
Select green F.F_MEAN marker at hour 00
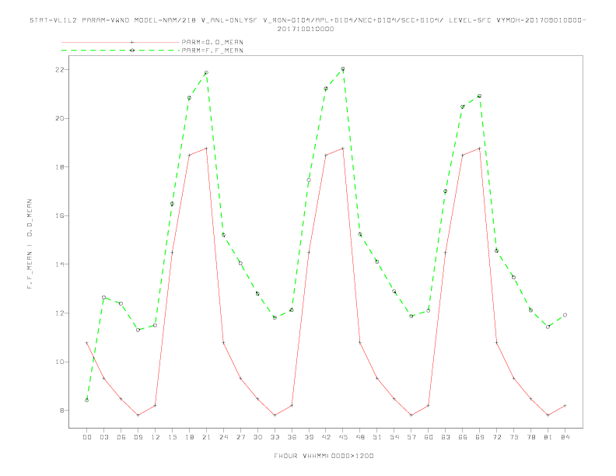(x=87, y=401)
